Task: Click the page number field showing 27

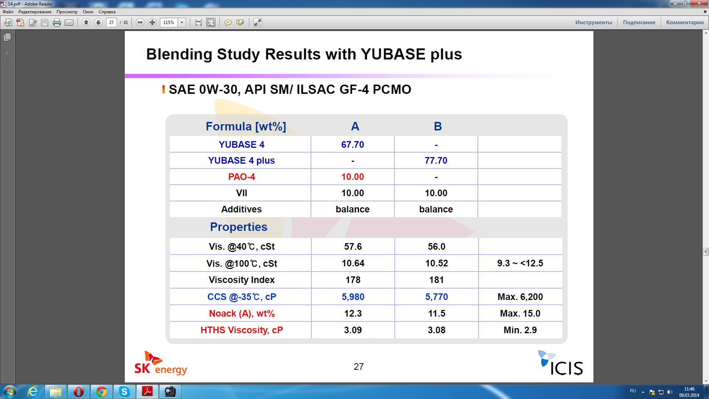Action: [x=112, y=23]
